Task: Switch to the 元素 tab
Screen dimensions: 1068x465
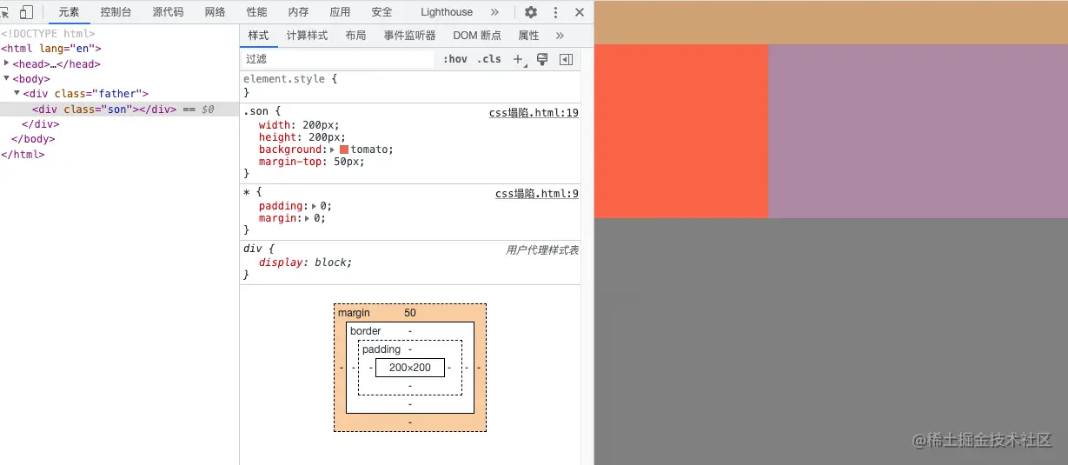Action: pos(69,12)
